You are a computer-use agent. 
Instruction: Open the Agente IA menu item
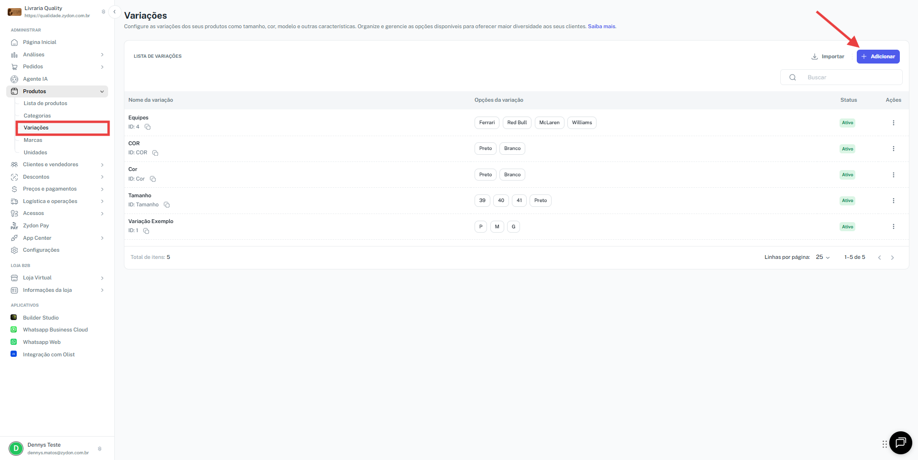click(x=35, y=79)
